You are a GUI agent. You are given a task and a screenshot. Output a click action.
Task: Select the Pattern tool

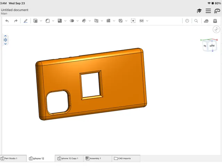click(60, 21)
